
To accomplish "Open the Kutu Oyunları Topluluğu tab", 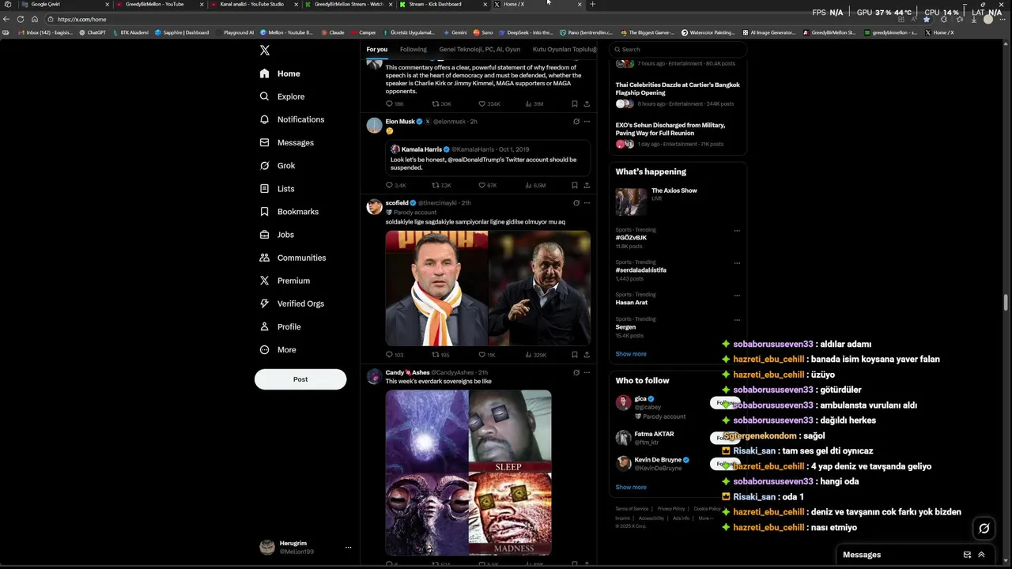I will pos(564,49).
